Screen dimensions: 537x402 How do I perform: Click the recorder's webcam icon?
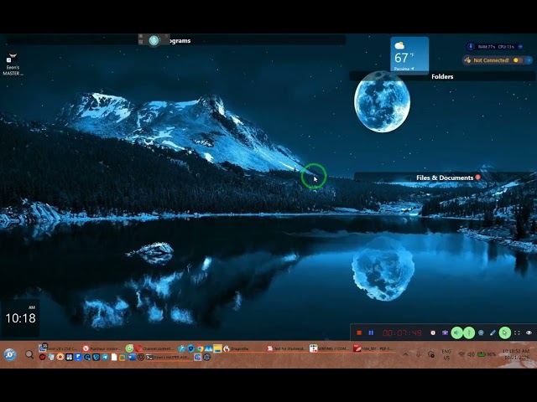coord(481,332)
